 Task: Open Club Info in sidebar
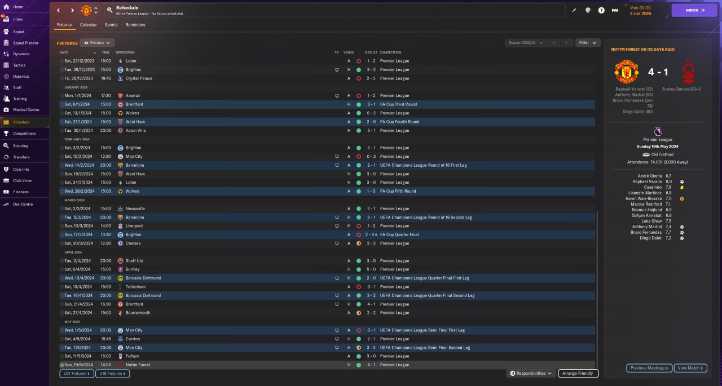[21, 169]
